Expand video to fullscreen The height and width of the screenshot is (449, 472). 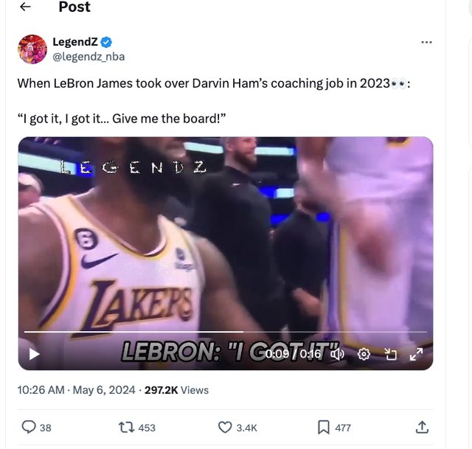point(416,354)
